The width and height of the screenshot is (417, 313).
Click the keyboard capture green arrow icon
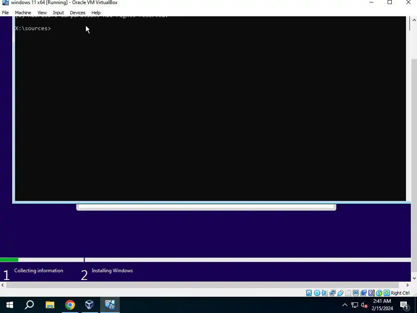pyautogui.click(x=387, y=293)
